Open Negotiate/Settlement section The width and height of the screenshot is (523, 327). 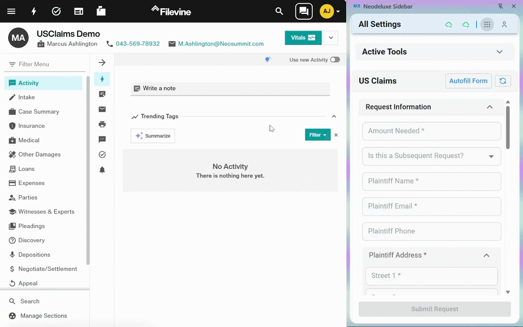pyautogui.click(x=43, y=269)
